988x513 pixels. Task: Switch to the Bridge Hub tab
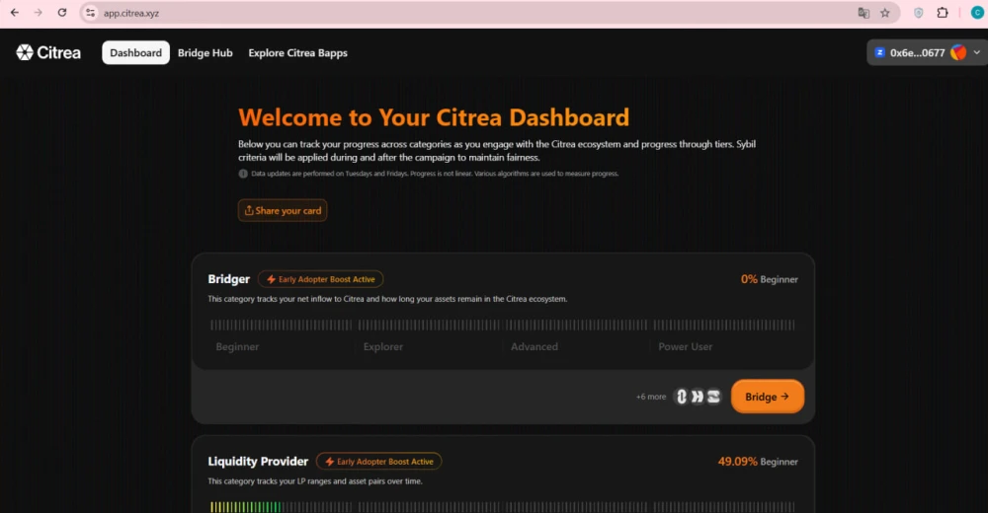(205, 53)
